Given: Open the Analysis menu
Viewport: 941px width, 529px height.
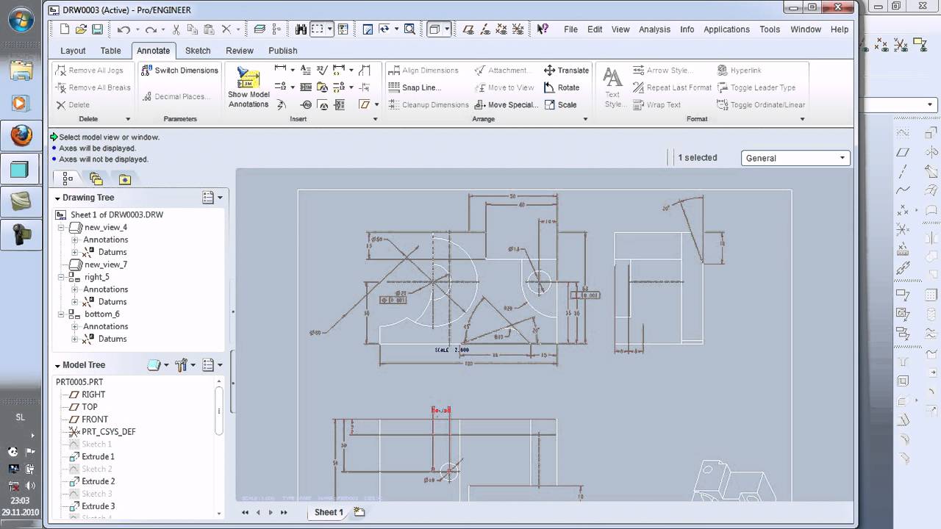Looking at the screenshot, I should [x=654, y=29].
